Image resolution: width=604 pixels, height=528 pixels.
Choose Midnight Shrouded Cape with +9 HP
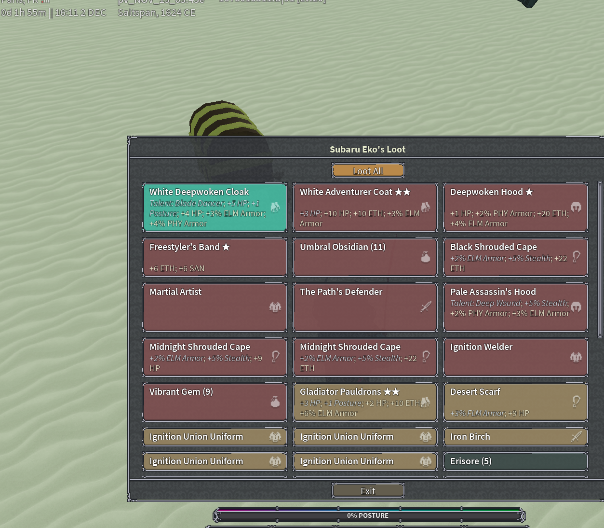point(207,357)
